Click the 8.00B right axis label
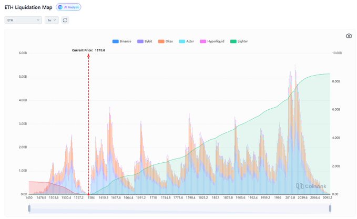357x219 pixels. pyautogui.click(x=336, y=81)
